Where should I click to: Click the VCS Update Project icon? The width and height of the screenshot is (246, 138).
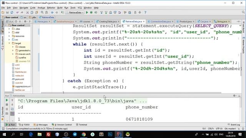coord(101,13)
